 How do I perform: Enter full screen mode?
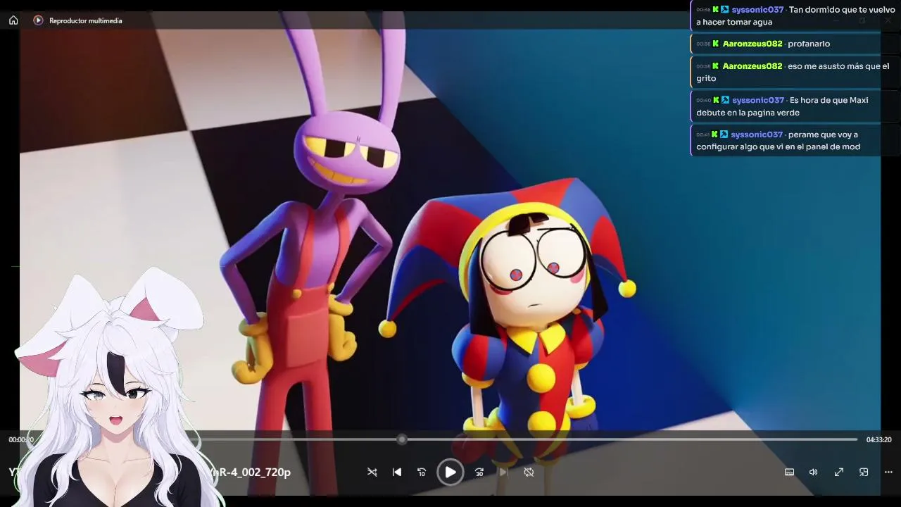[839, 472]
